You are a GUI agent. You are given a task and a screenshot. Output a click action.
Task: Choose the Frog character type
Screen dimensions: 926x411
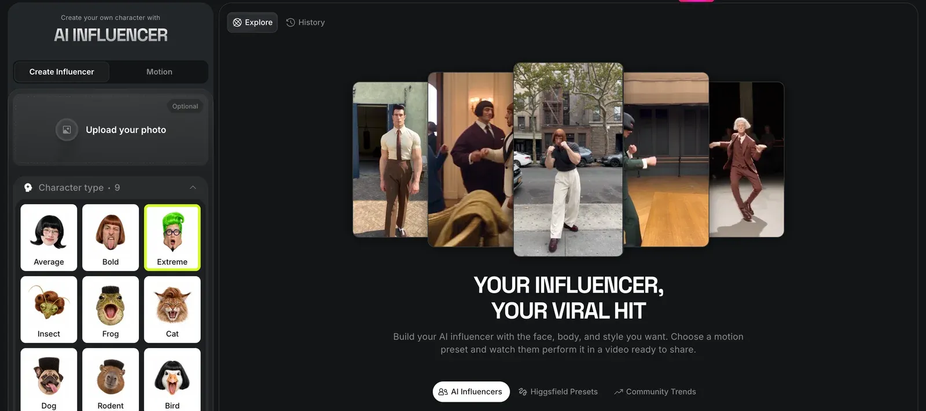[111, 309]
